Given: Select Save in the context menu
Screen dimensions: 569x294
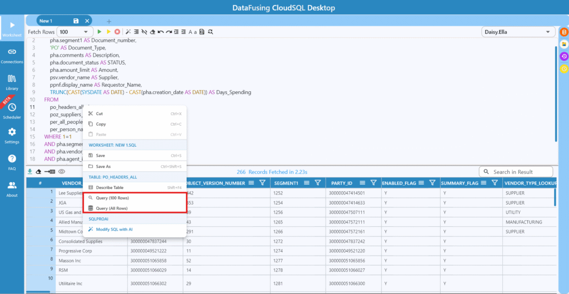Looking at the screenshot, I should point(134,156).
